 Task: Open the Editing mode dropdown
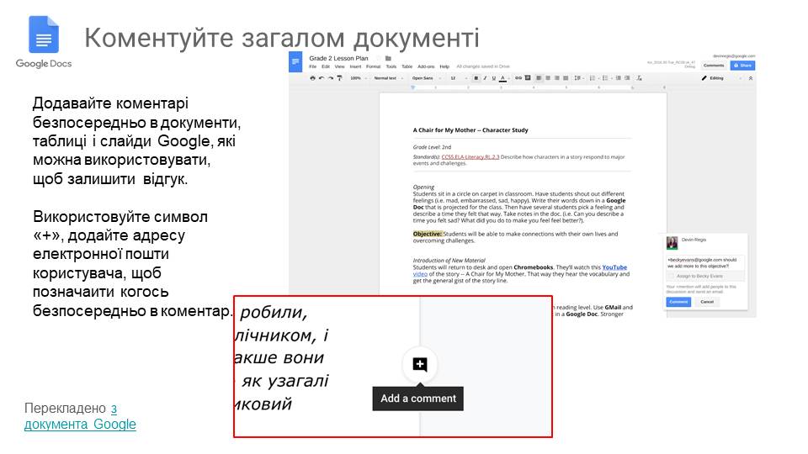click(715, 78)
